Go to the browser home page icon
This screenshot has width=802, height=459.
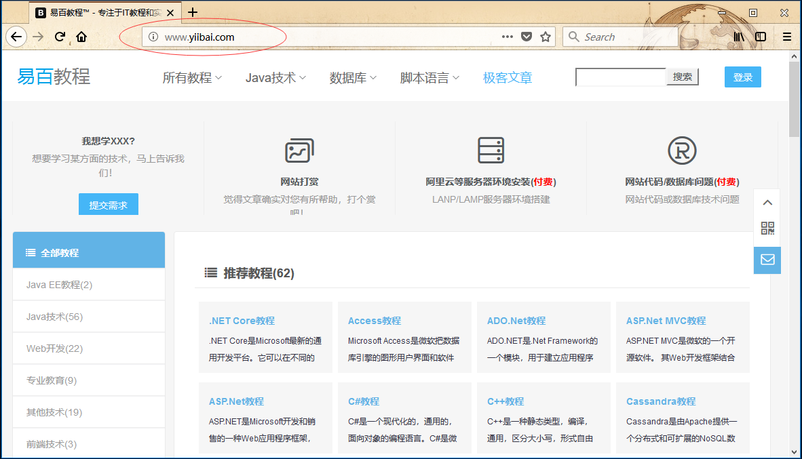81,37
